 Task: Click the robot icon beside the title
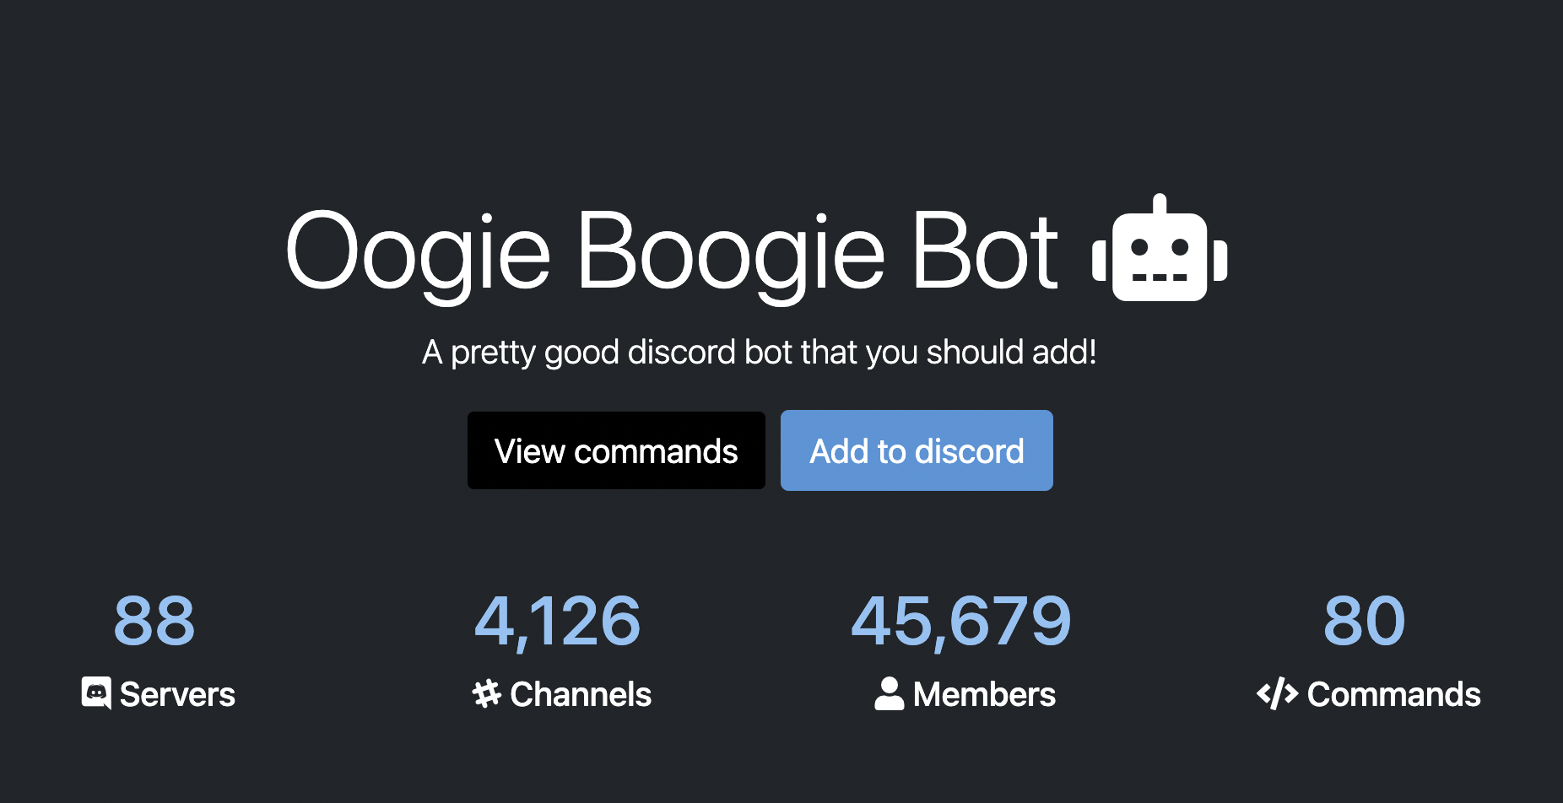pos(1160,248)
